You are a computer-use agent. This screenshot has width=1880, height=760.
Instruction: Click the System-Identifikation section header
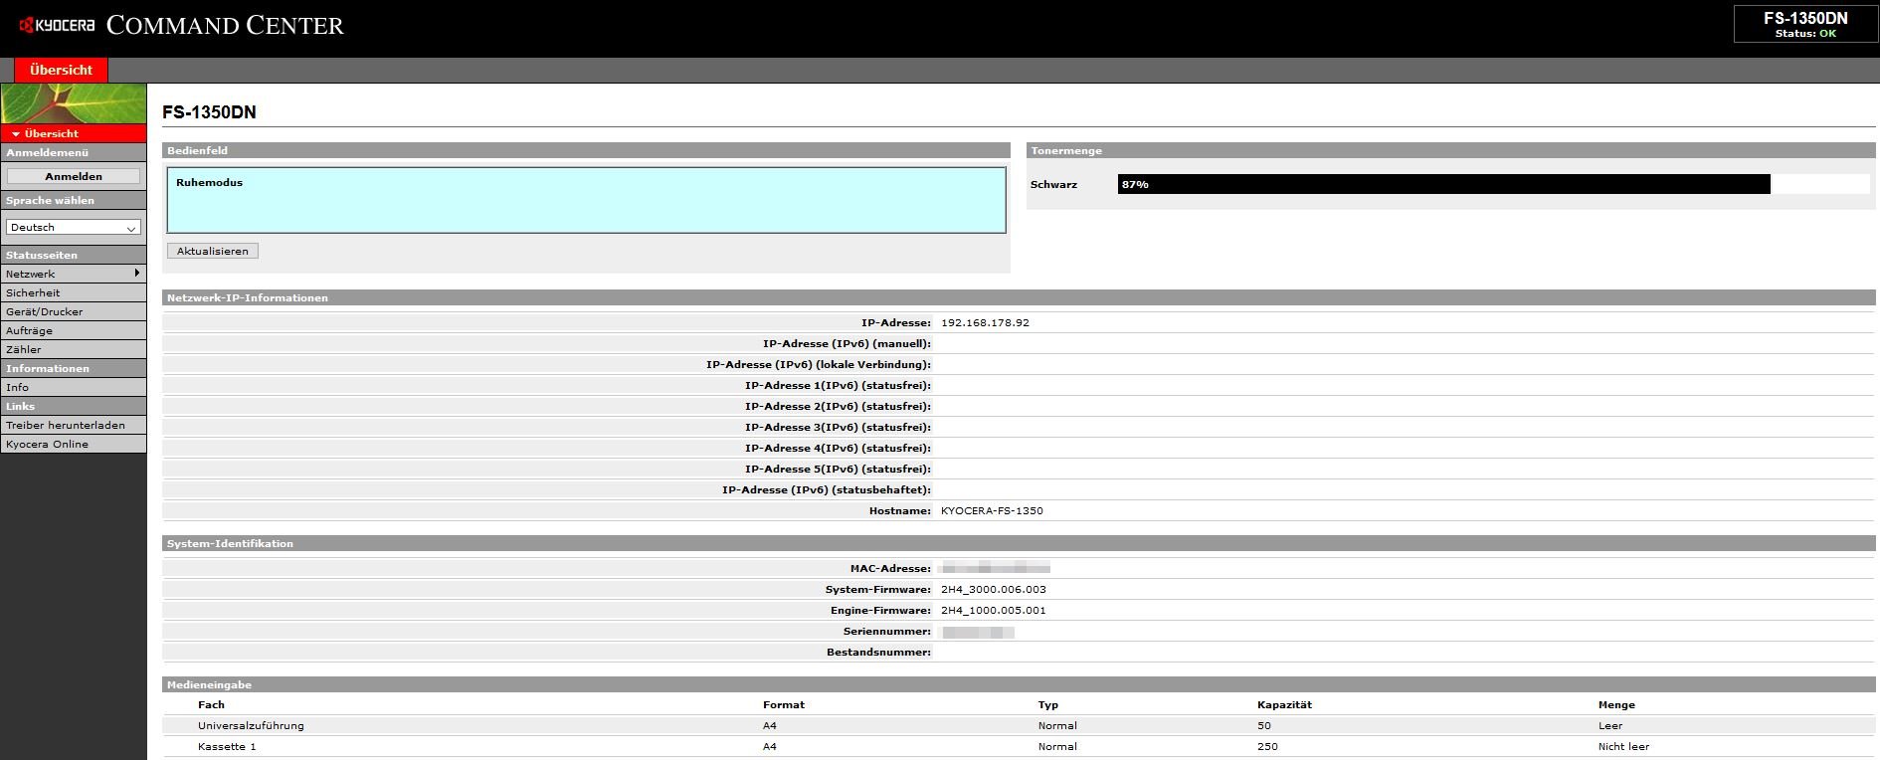pos(1019,543)
